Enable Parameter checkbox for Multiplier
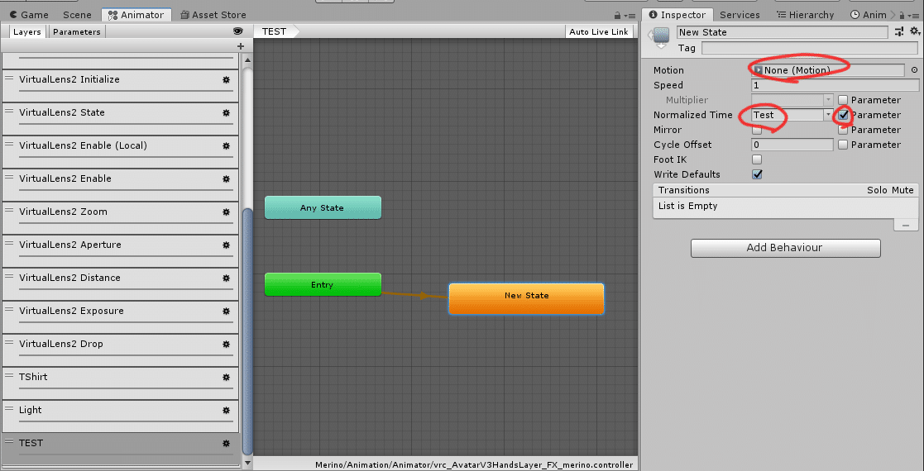Viewport: 924px width, 471px height. tap(843, 100)
